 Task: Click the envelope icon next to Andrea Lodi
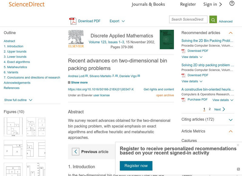pos(87,76)
